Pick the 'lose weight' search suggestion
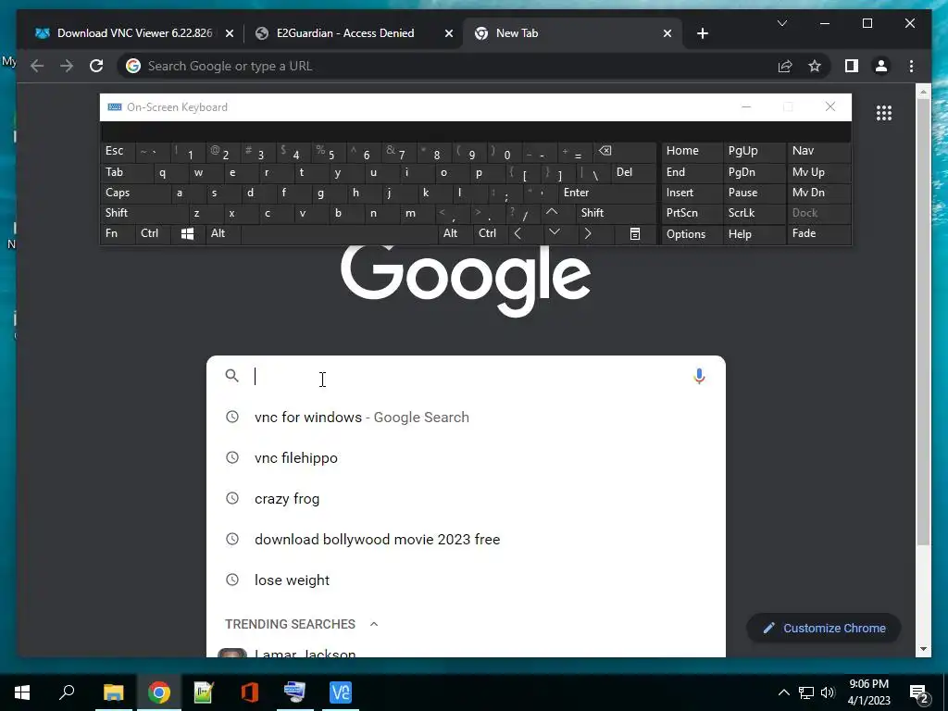The image size is (948, 711). (466, 580)
